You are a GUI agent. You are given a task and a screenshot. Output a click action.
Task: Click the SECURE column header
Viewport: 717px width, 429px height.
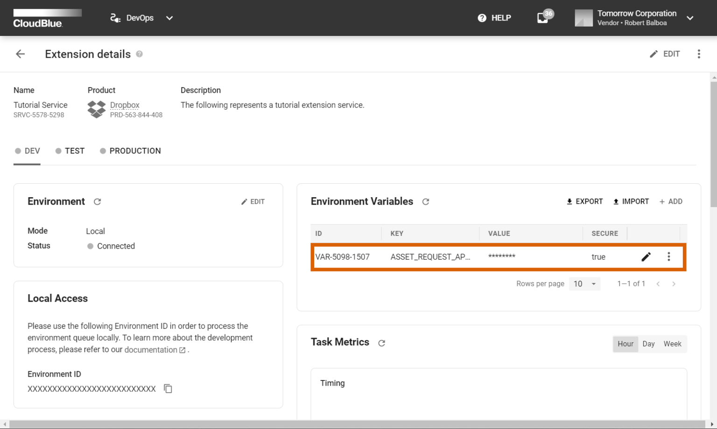tap(605, 234)
